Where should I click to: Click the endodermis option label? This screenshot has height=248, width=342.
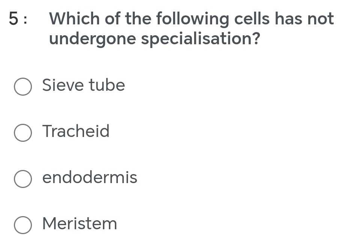coord(90,178)
